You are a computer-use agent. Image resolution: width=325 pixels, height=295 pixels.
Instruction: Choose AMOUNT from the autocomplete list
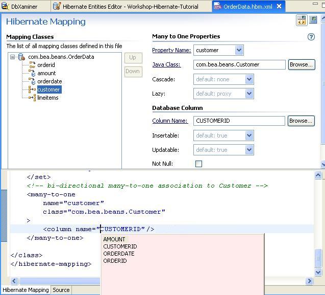tap(114, 239)
